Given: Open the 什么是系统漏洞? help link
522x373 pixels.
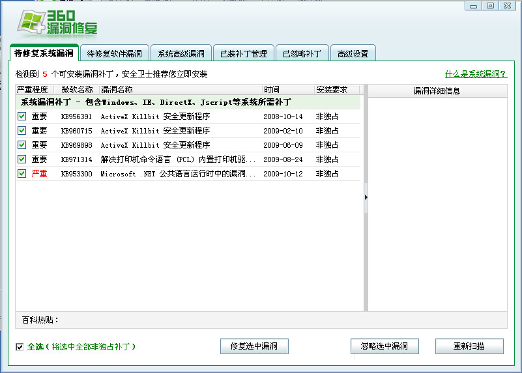Looking at the screenshot, I should 476,74.
